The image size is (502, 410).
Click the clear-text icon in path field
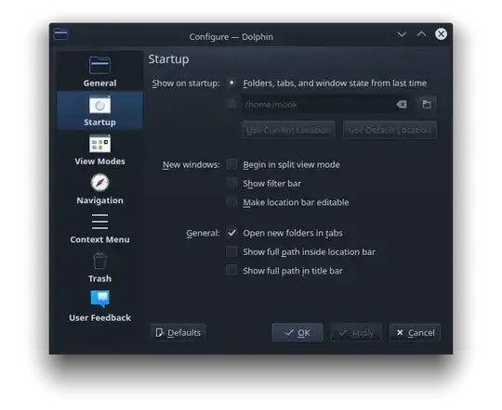tap(402, 105)
